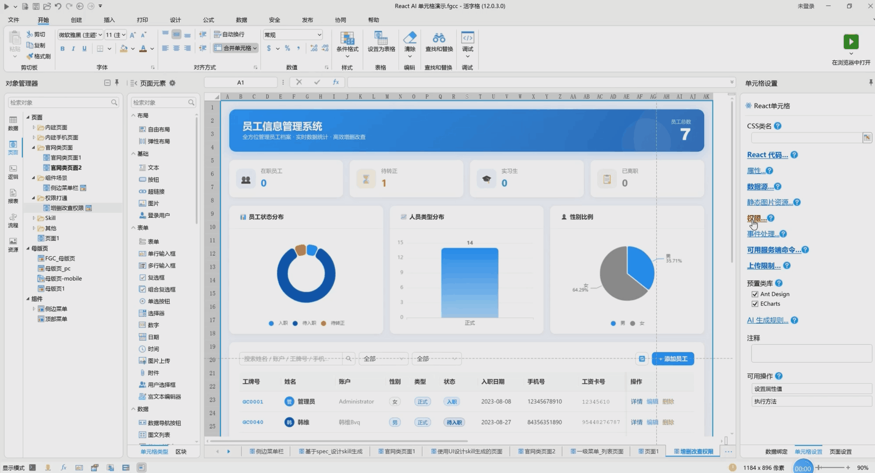875x473 pixels.
Task: Click the page elements gear icon
Action: (x=172, y=83)
